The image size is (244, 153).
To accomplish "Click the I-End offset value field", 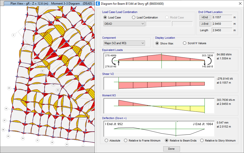I will (222, 17).
